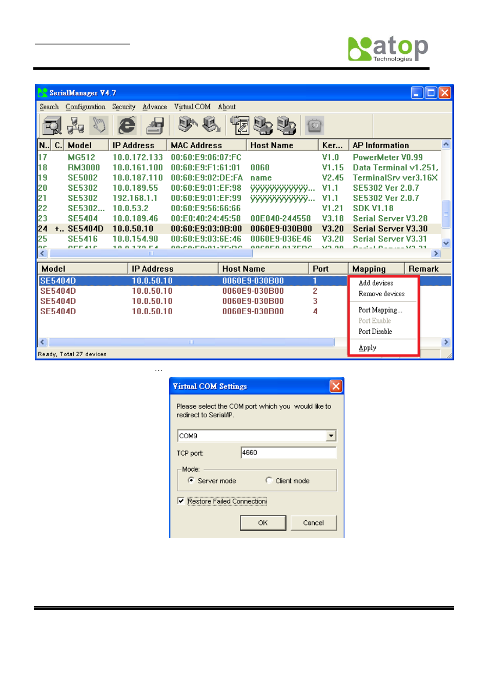
Task: Minimize the SerialManager V4.7 window
Action: [417, 93]
